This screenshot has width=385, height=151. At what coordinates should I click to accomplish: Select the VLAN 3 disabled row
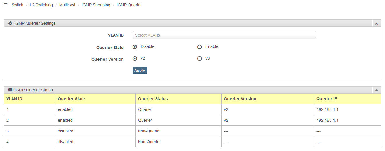click(x=192, y=131)
